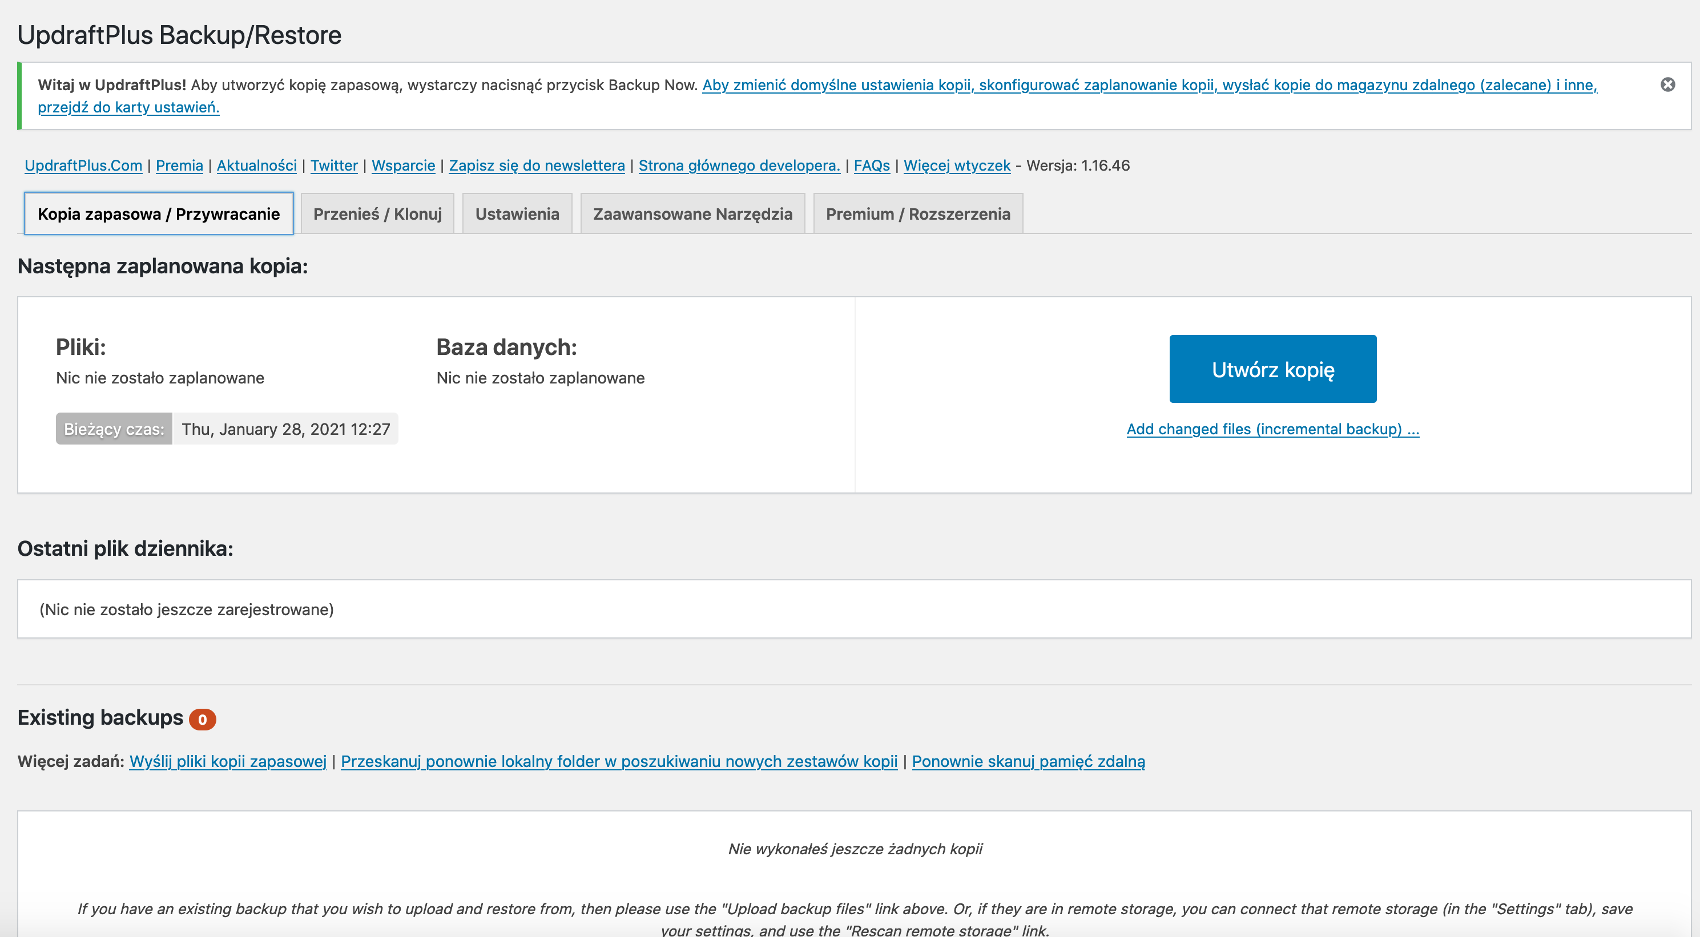
Task: Click the 'Wersja: 1.16.46' version text
Action: click(x=1078, y=165)
